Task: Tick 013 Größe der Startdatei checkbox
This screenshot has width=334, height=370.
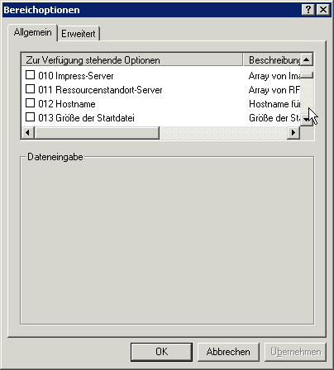Action: pos(30,117)
